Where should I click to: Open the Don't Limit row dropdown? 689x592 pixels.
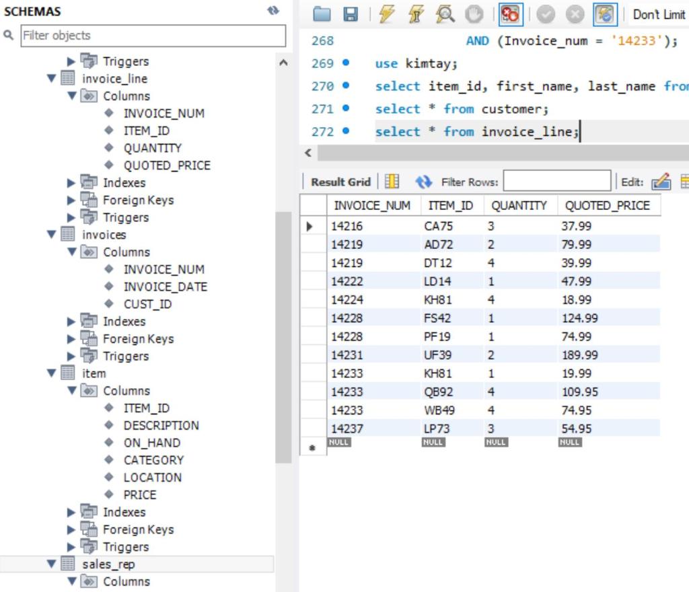click(658, 15)
